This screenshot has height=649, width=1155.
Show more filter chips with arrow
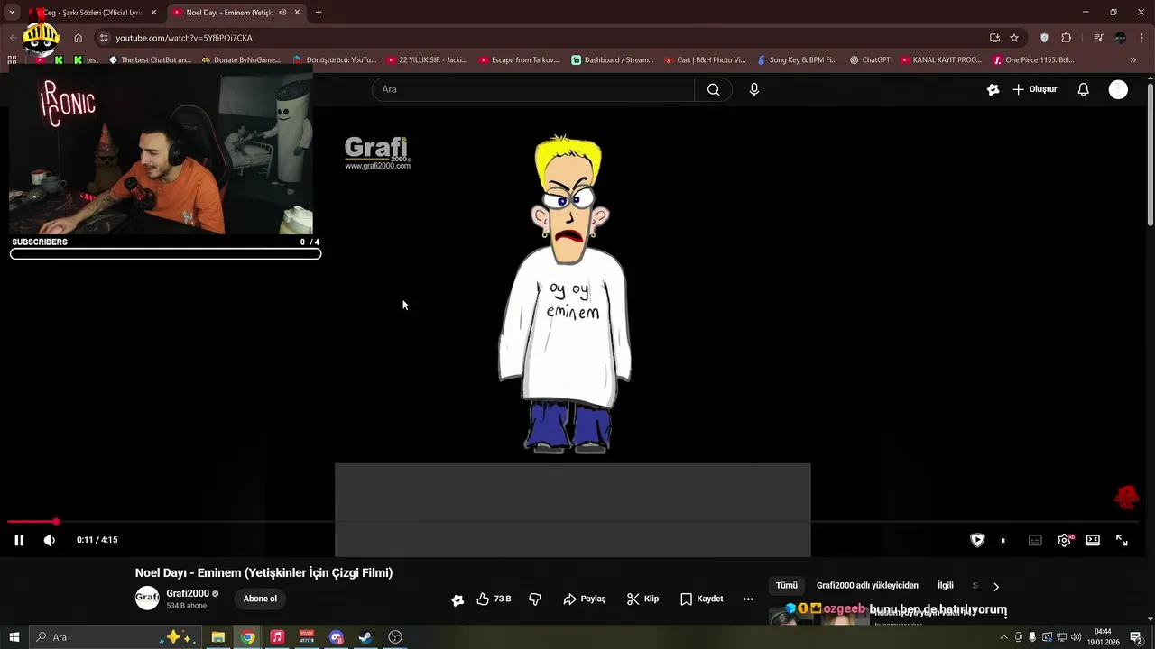point(995,587)
